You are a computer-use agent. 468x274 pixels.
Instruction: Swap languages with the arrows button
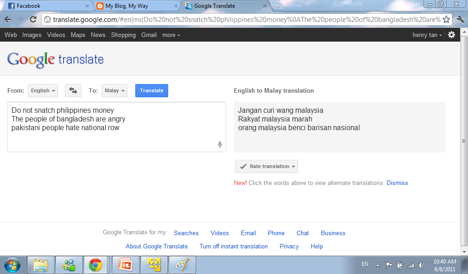[73, 90]
